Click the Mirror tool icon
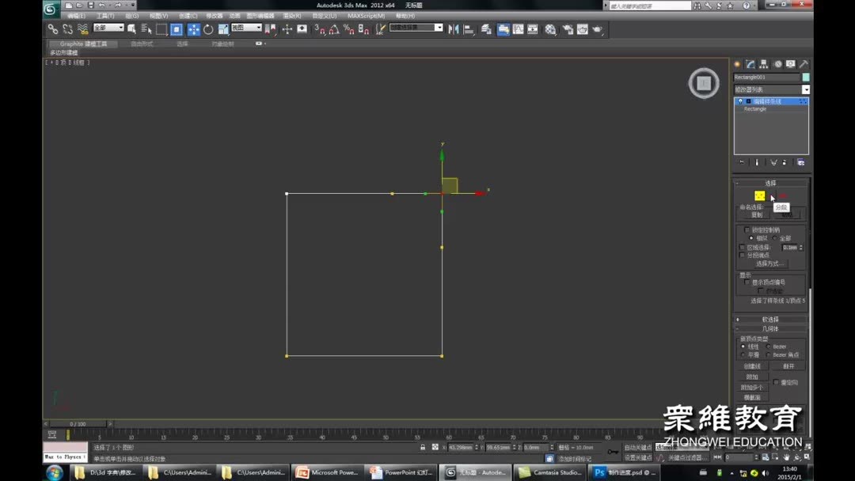 (x=453, y=29)
